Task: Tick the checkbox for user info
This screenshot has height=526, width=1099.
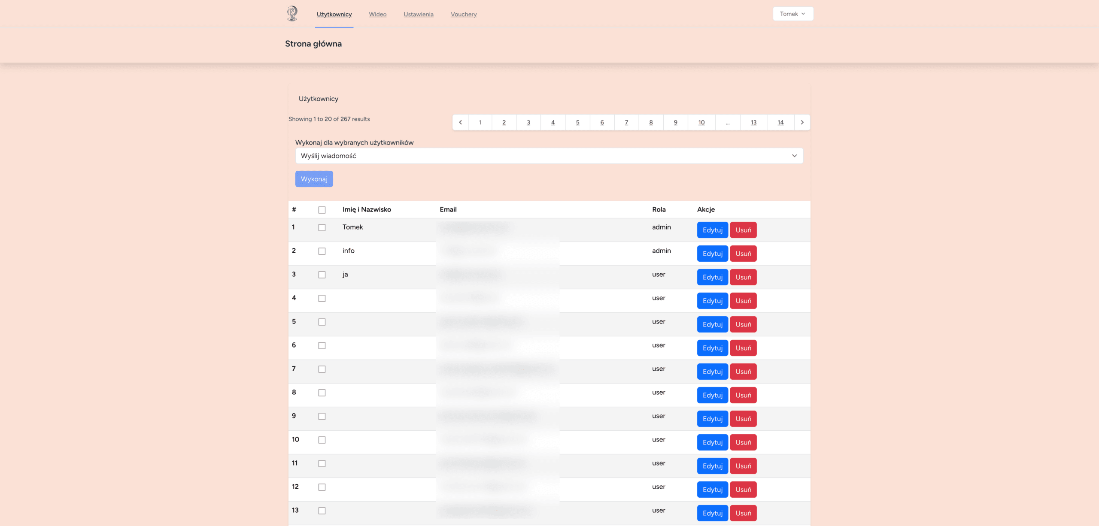Action: click(x=322, y=251)
